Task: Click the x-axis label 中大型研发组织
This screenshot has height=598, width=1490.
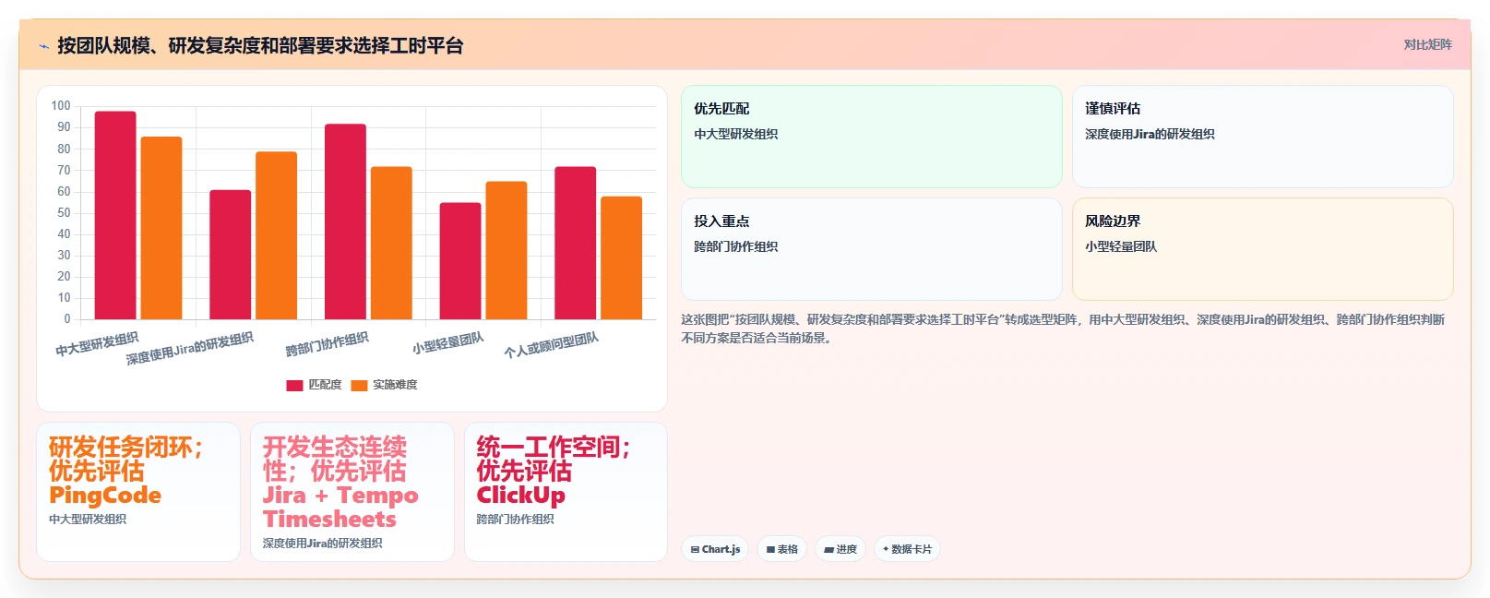Action: (x=97, y=344)
